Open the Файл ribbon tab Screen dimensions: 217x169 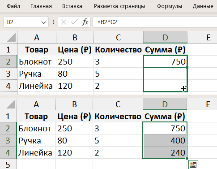pyautogui.click(x=13, y=6)
